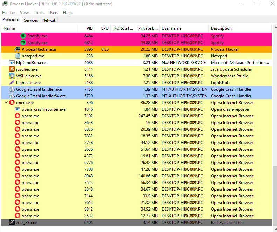The width and height of the screenshot is (277, 232).
Task: Click the Opera crash-reporter description
Action: (x=230, y=109)
